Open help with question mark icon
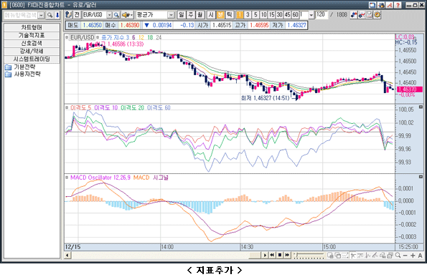The height and width of the screenshot is (277, 427). click(398, 5)
